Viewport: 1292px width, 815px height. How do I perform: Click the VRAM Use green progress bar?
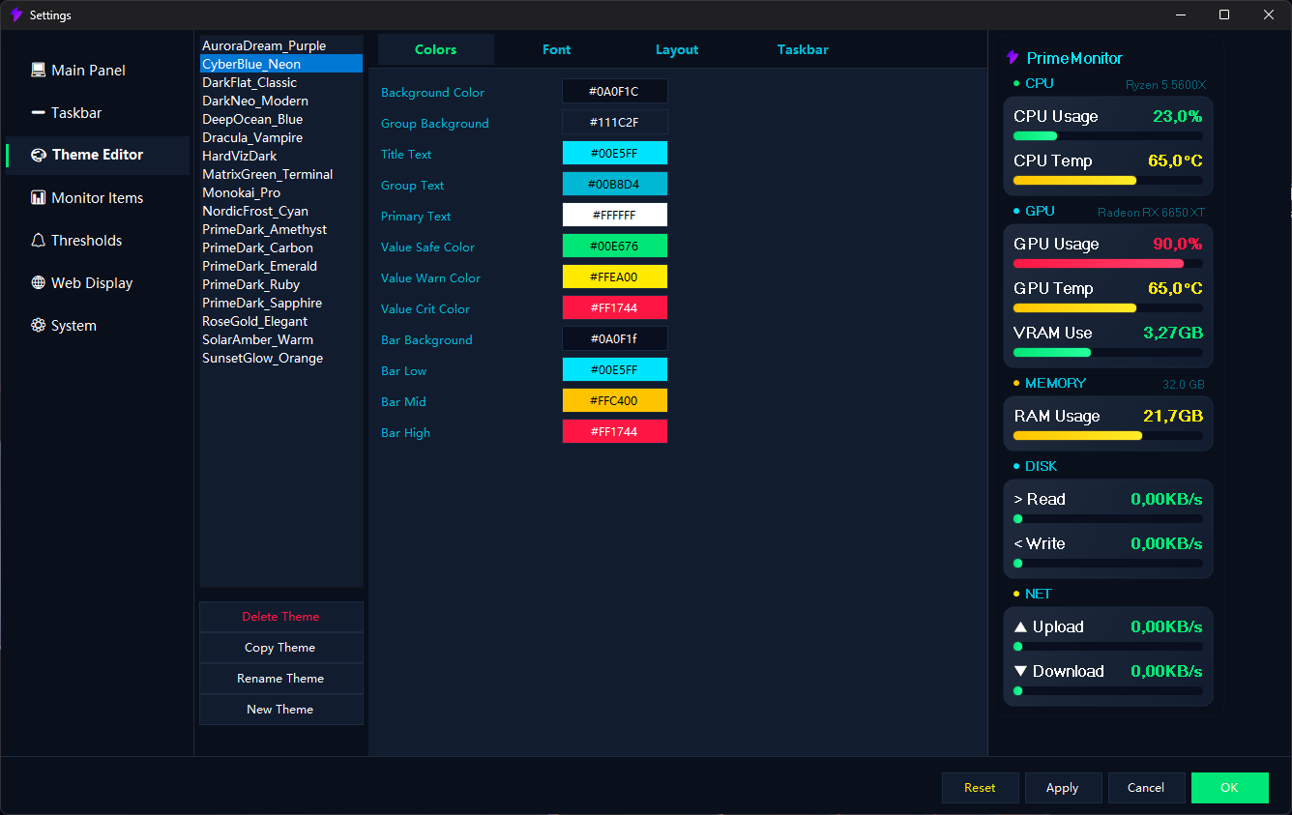tap(1108, 352)
